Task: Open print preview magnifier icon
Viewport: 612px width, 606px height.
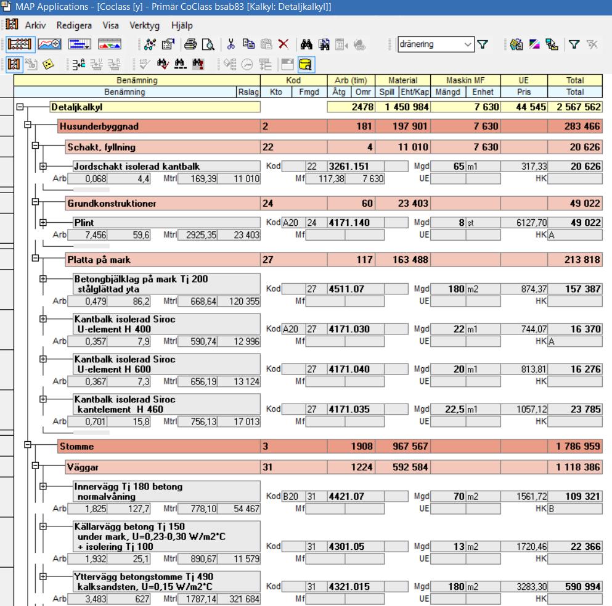Action: point(208,44)
